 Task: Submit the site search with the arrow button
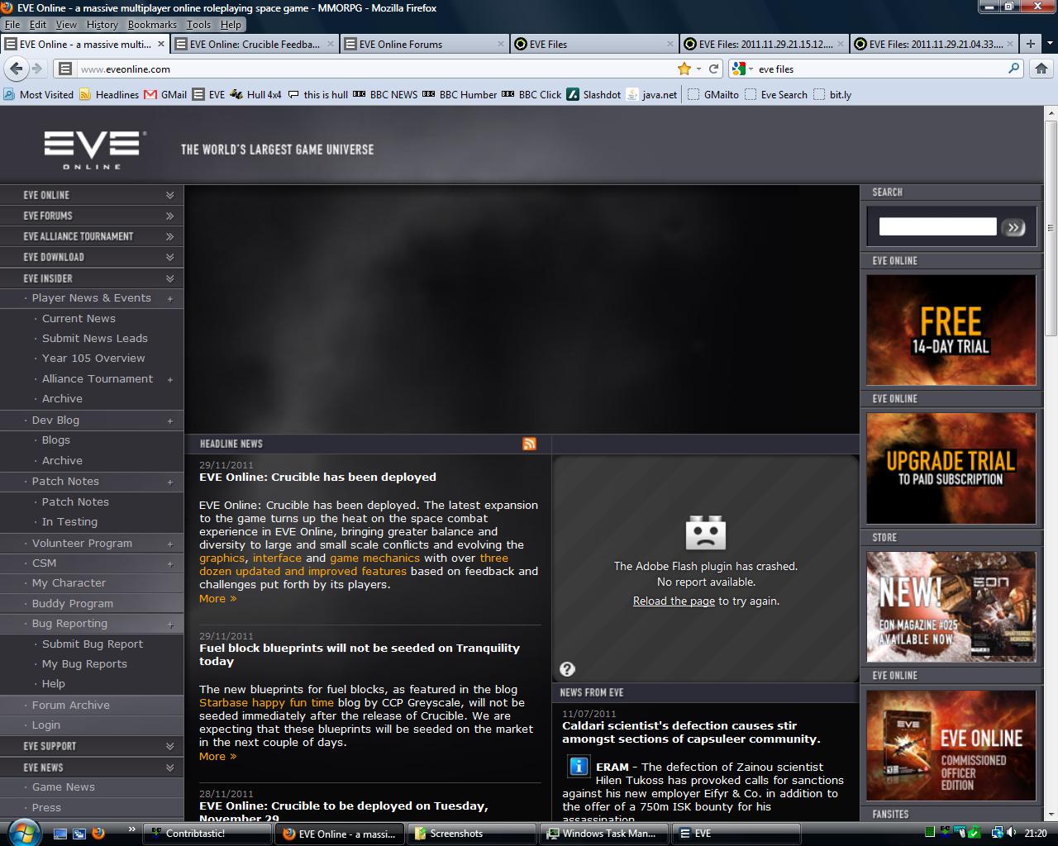[1013, 227]
